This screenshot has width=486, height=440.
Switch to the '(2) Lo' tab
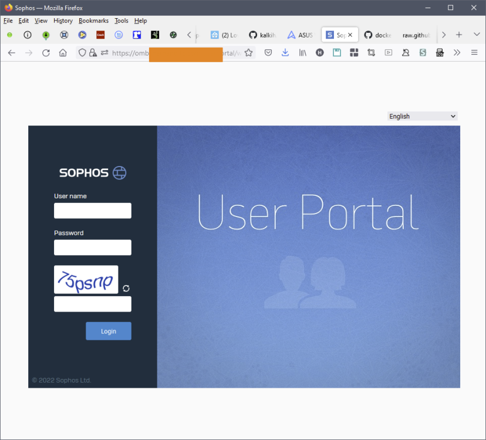pyautogui.click(x=224, y=35)
